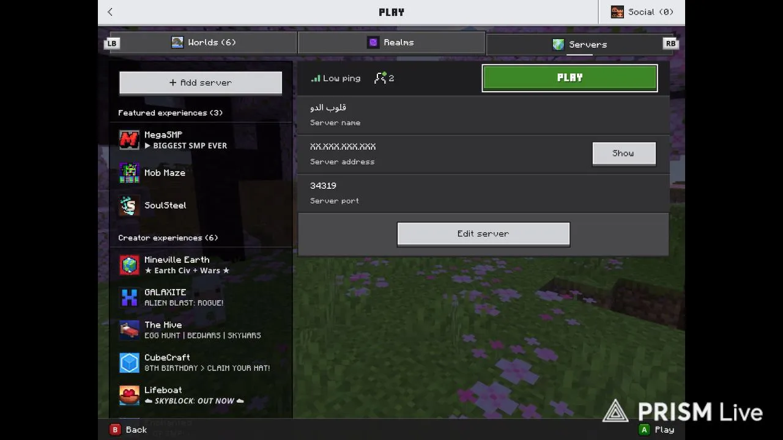Click the Social (0) label

pyautogui.click(x=651, y=12)
